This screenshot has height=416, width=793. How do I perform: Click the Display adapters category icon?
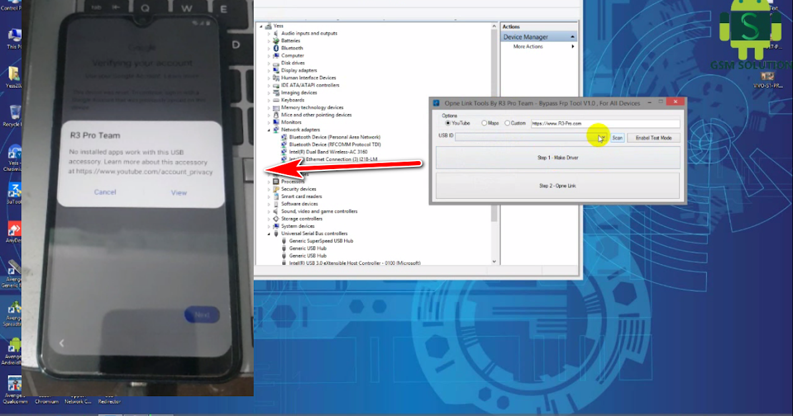(x=277, y=70)
